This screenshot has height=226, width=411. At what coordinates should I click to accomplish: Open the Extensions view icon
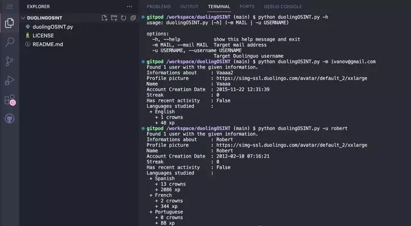point(10,100)
